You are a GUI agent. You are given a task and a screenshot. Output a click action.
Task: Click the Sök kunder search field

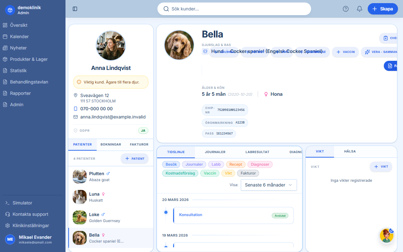point(234,9)
